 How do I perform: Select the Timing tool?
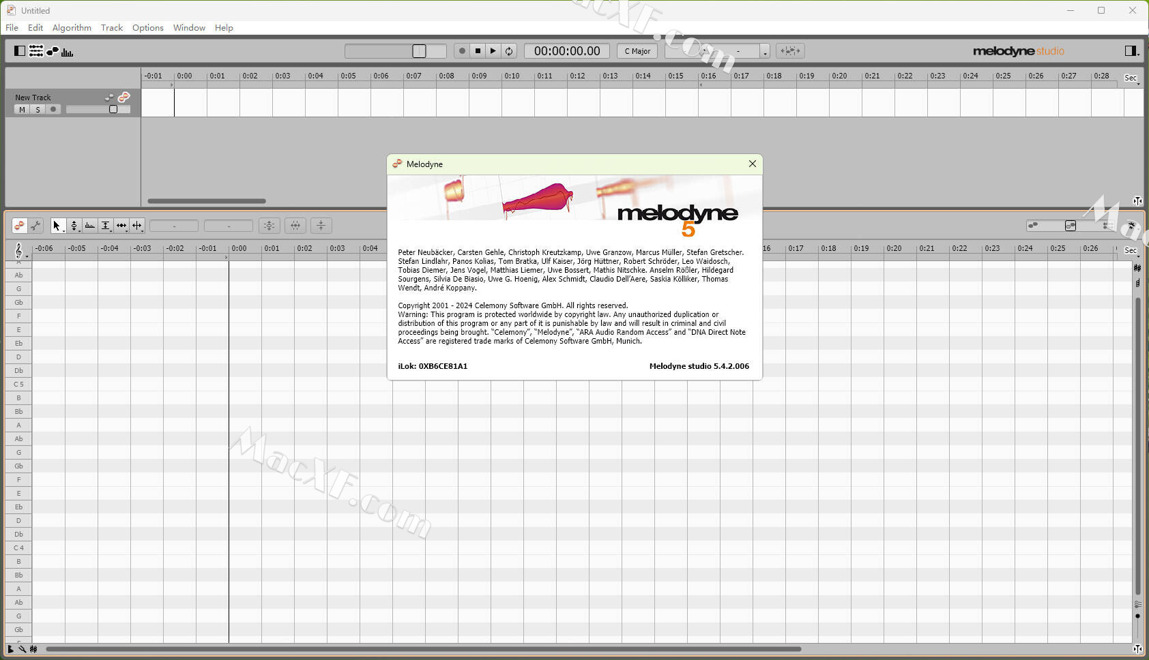121,226
